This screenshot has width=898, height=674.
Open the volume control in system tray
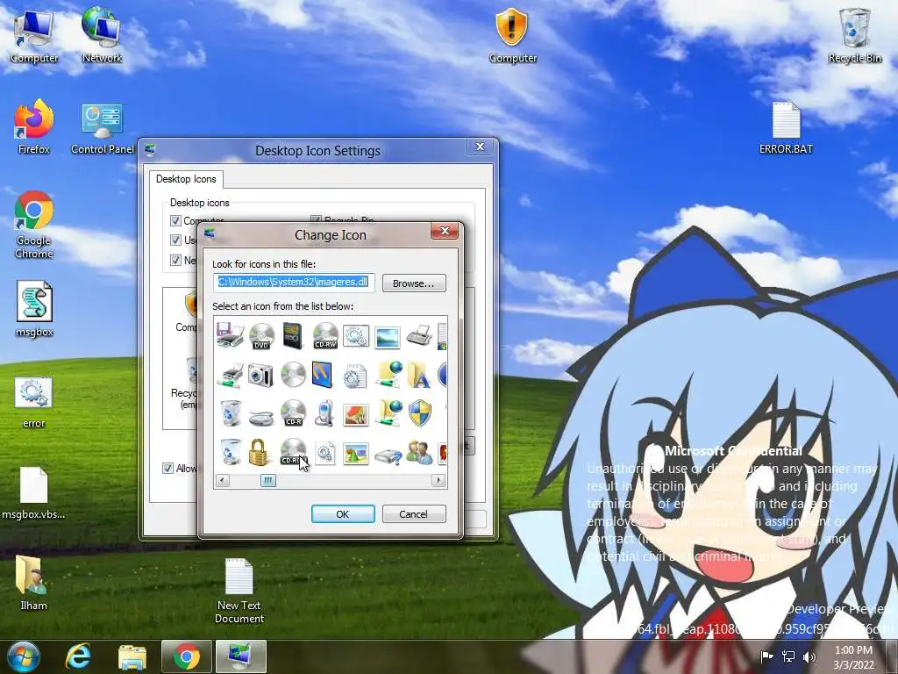[809, 656]
